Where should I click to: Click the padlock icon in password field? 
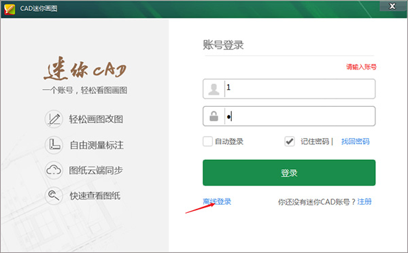click(x=214, y=116)
